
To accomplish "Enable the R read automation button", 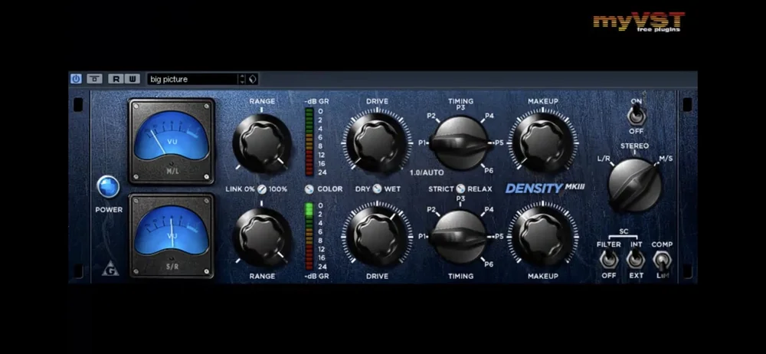I will [116, 79].
